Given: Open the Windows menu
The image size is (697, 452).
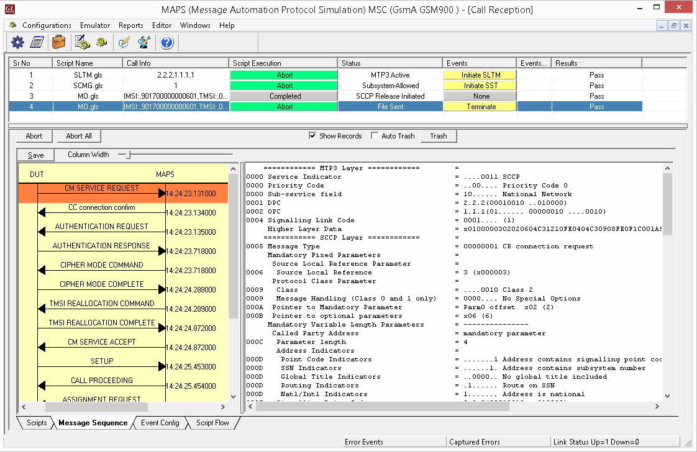Looking at the screenshot, I should click(x=195, y=25).
